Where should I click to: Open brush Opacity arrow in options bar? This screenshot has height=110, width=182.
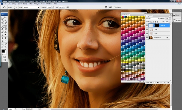click(x=52, y=7)
